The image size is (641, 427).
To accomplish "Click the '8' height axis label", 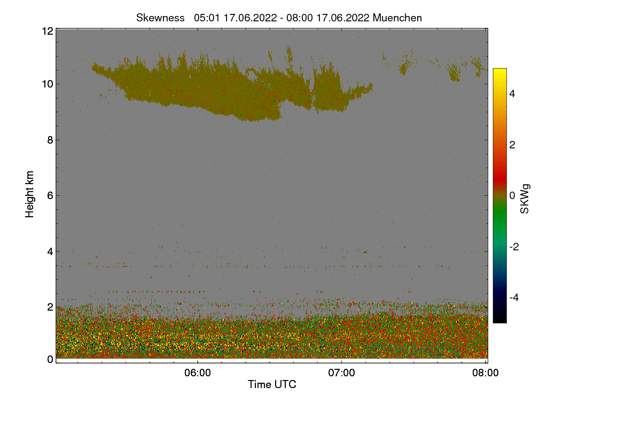I will pyautogui.click(x=50, y=140).
